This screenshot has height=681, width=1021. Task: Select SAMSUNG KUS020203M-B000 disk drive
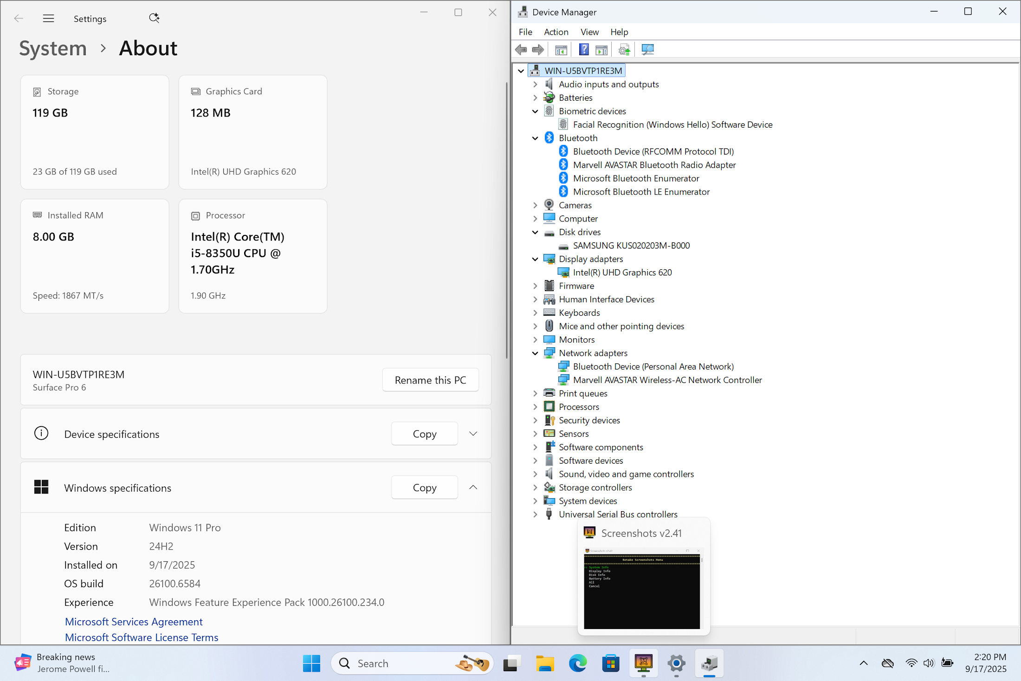[x=631, y=246]
